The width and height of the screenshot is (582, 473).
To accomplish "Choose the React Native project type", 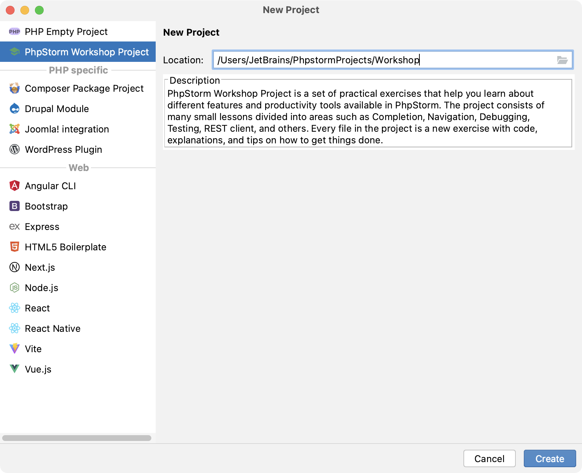I will point(52,329).
